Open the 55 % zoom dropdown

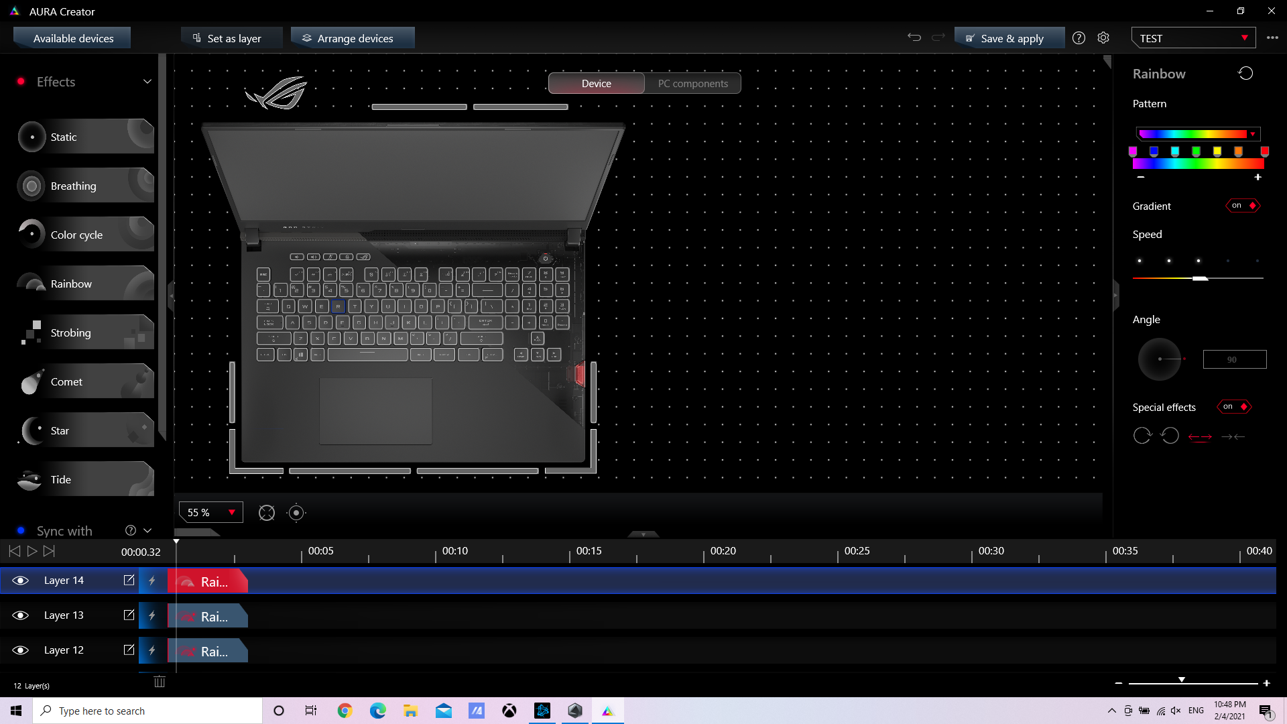(211, 513)
